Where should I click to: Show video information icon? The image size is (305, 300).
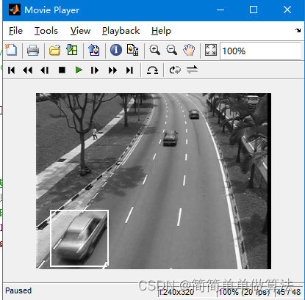(x=116, y=50)
